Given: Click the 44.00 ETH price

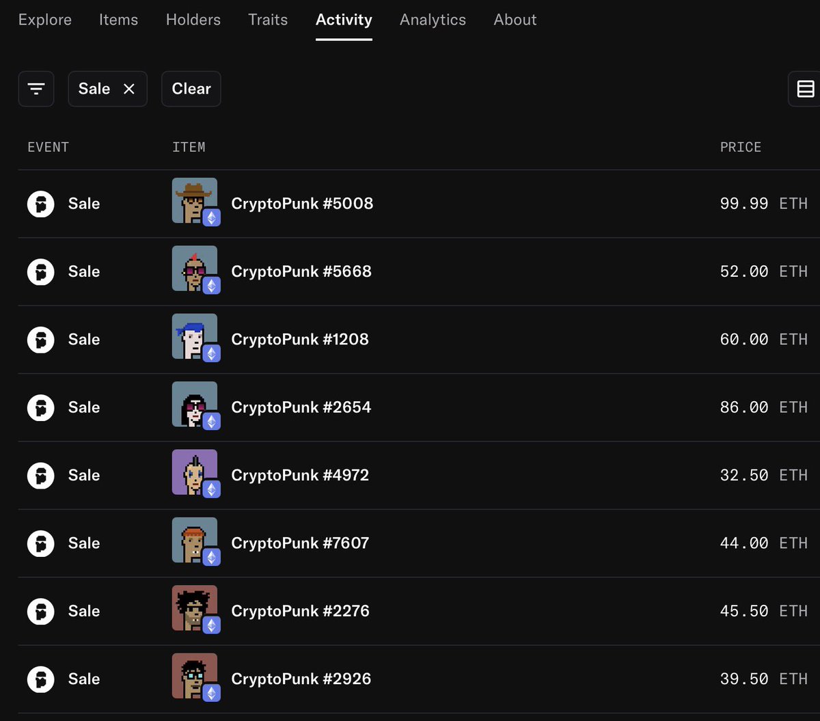Looking at the screenshot, I should [x=764, y=543].
